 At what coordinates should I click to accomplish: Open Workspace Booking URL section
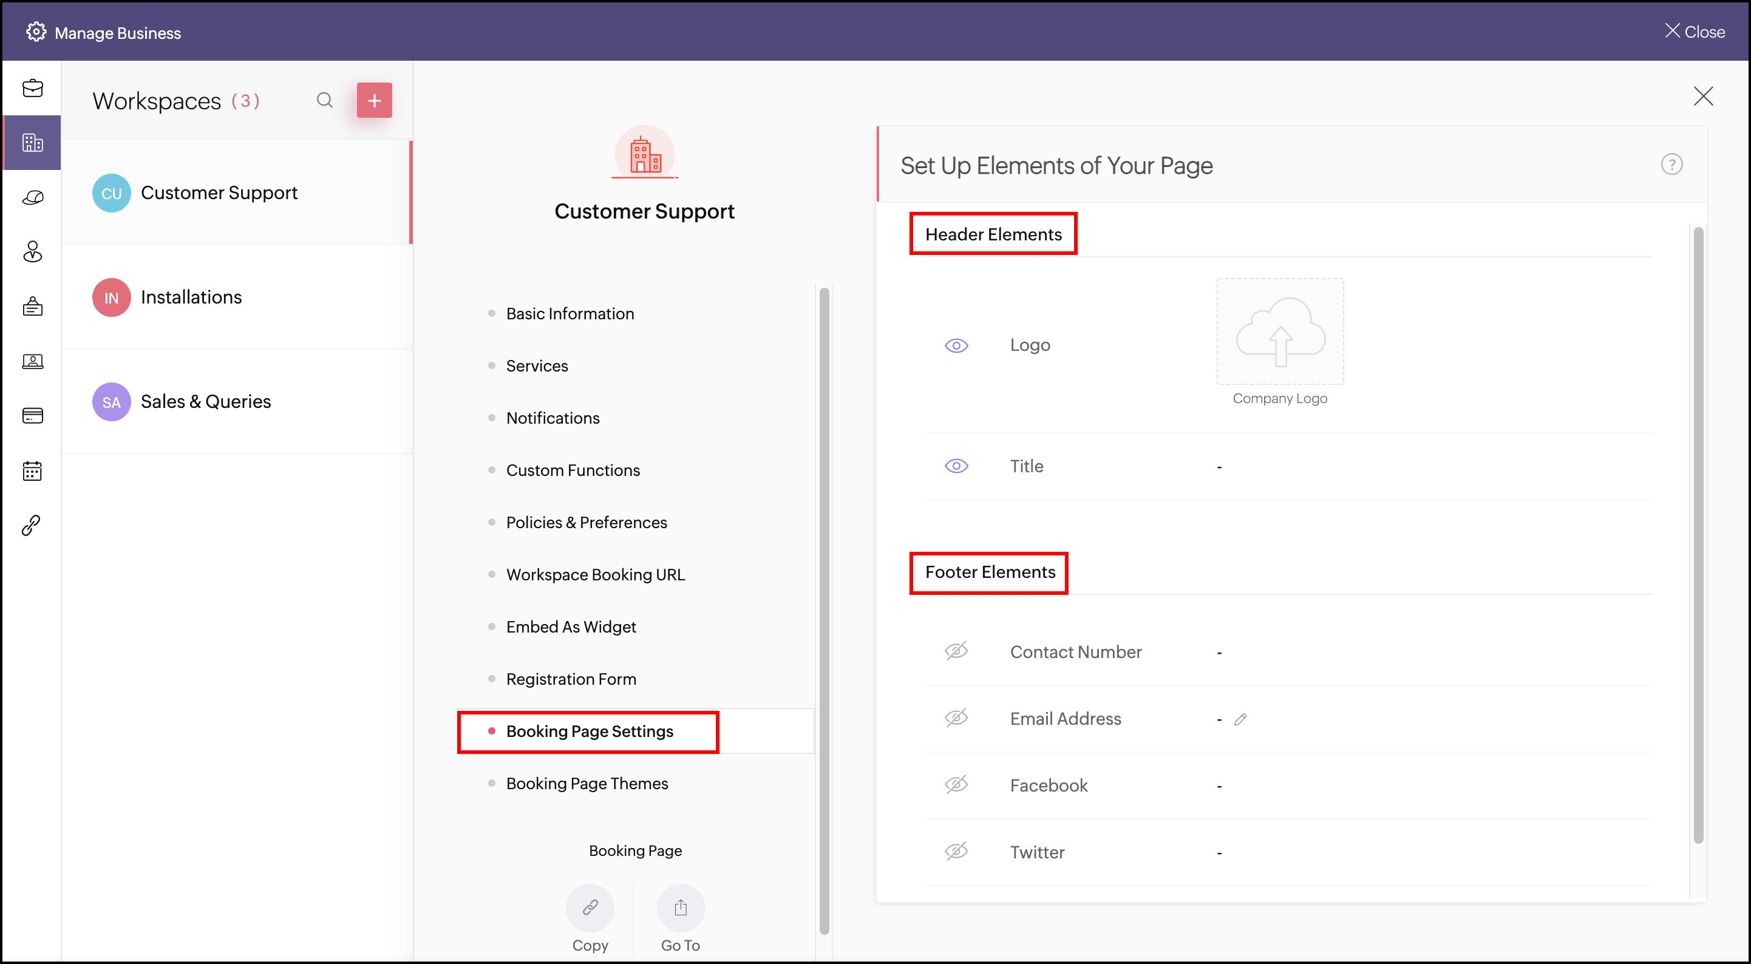pyautogui.click(x=595, y=574)
